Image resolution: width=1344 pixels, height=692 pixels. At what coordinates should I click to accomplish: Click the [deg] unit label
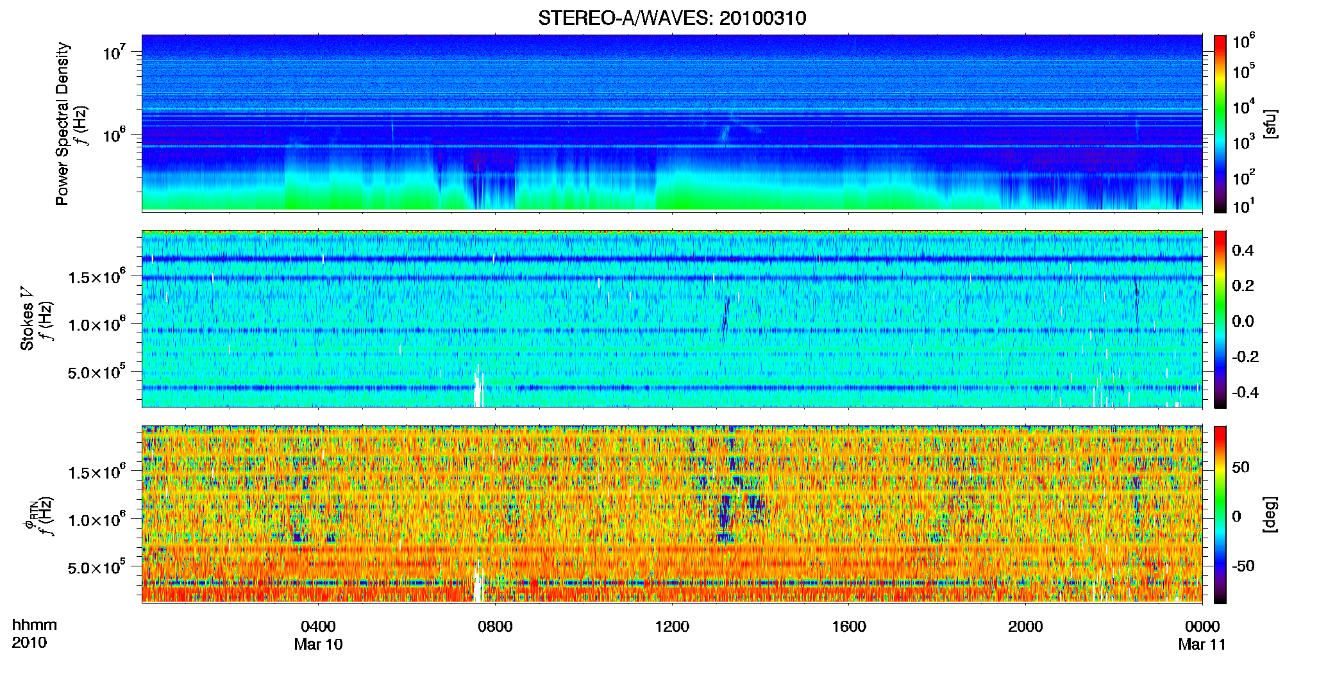pos(1271,515)
